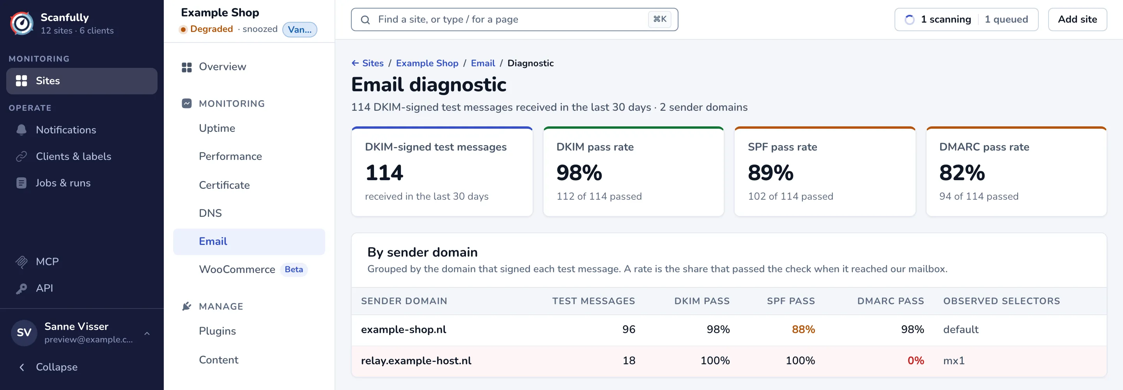The width and height of the screenshot is (1123, 390).
Task: Open the DNS page
Action: pyautogui.click(x=250, y=213)
